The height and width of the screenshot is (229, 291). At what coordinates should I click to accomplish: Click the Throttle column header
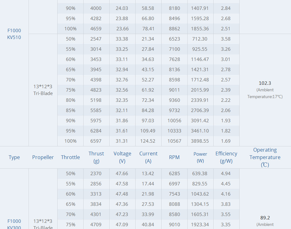pos(70,157)
